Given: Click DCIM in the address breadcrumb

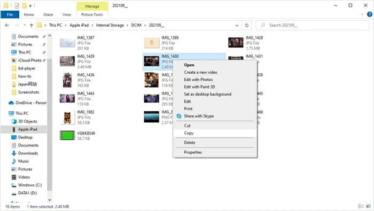Looking at the screenshot, I should tap(136, 25).
